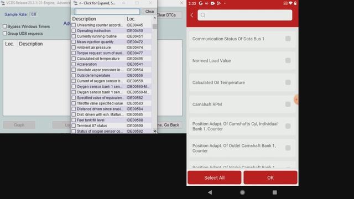Minimize the Click for Expand window
This screenshot has height=199, width=354.
124,3
